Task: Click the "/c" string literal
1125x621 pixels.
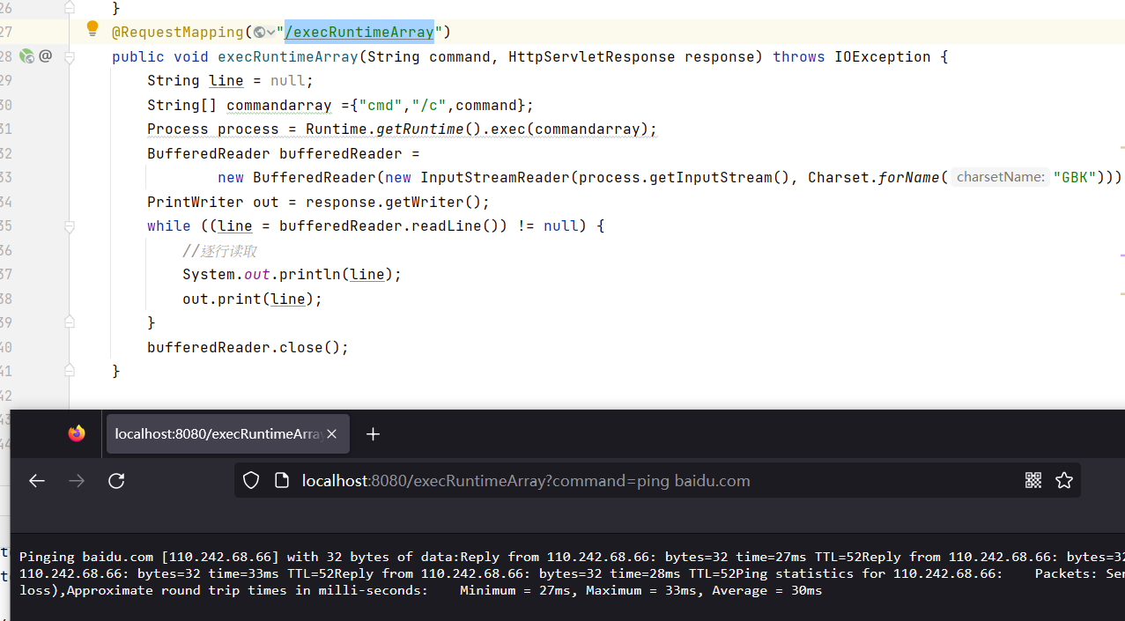Action: click(x=429, y=105)
